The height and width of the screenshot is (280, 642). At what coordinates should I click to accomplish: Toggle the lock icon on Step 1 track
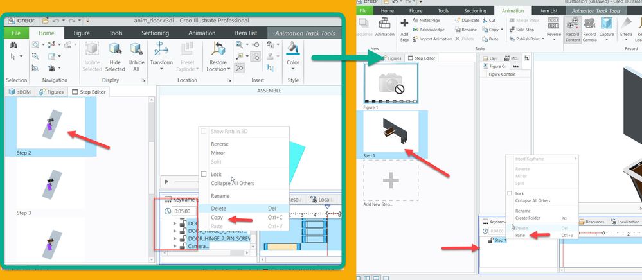click(x=490, y=240)
